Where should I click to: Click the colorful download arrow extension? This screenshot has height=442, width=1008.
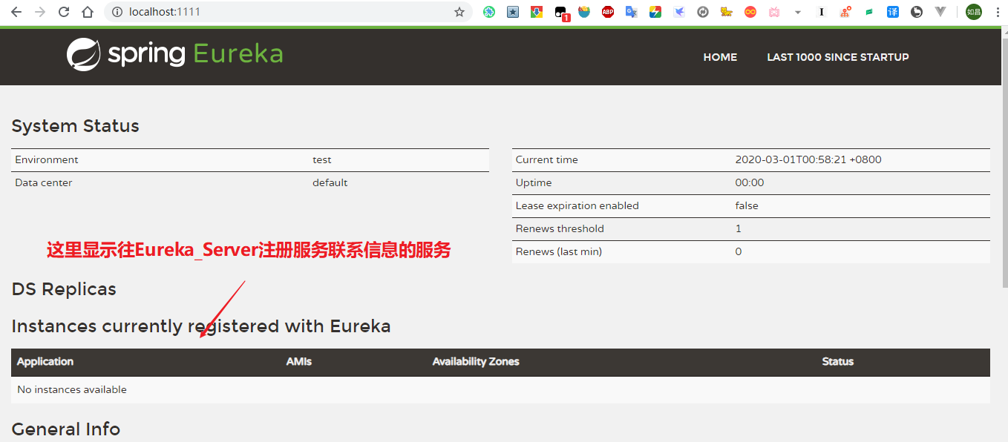pos(537,12)
